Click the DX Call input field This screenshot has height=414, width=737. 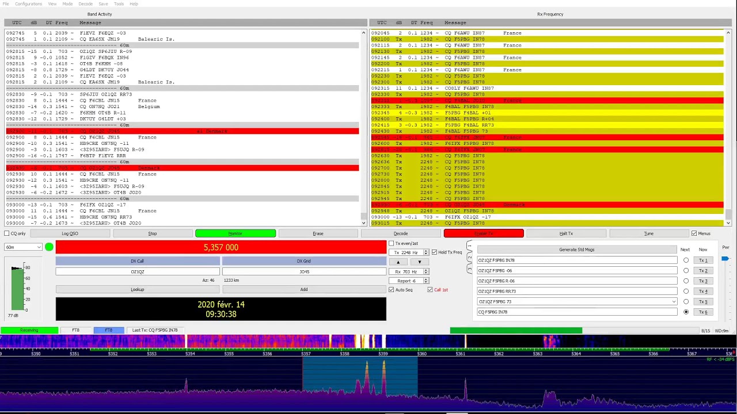tap(138, 272)
